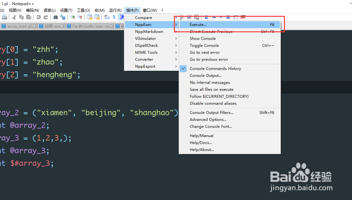This screenshot has height=200, width=352.
Task: Click the Cut scissors icon
Action: [14, 17]
